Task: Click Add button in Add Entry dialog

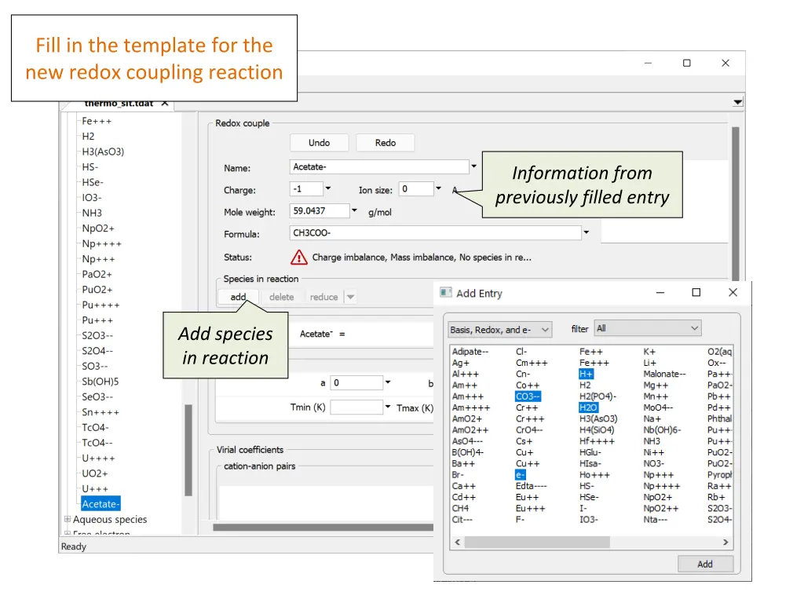Action: pos(705,564)
